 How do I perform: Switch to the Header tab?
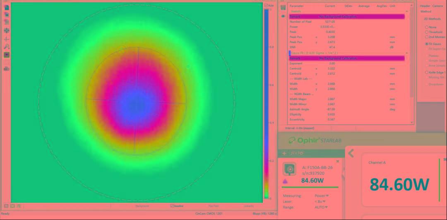tap(425, 6)
